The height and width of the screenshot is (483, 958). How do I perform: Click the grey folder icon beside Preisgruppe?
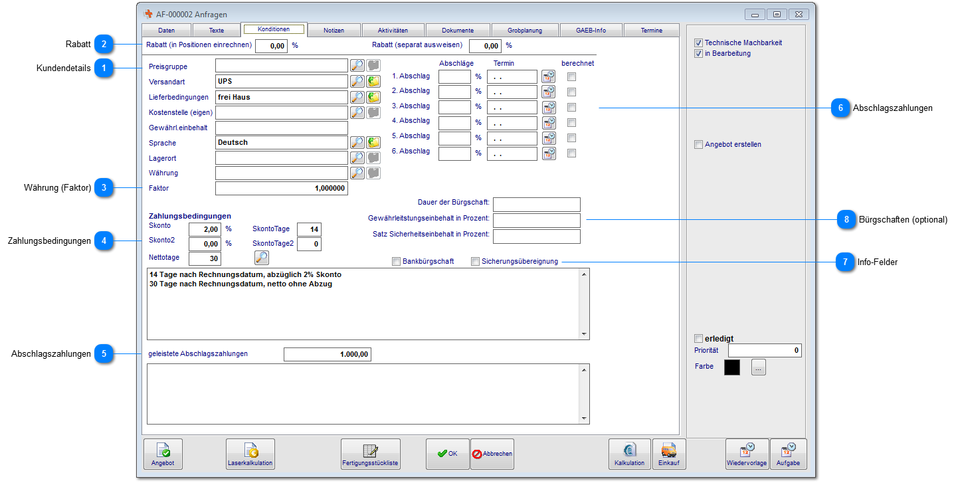tap(374, 65)
